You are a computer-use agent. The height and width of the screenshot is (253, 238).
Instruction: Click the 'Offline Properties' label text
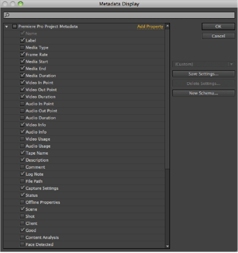tap(43, 202)
